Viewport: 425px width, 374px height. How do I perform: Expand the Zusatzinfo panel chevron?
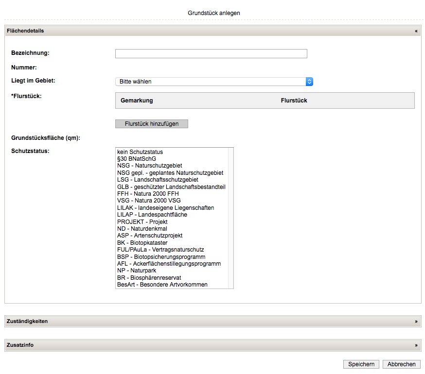coord(416,345)
